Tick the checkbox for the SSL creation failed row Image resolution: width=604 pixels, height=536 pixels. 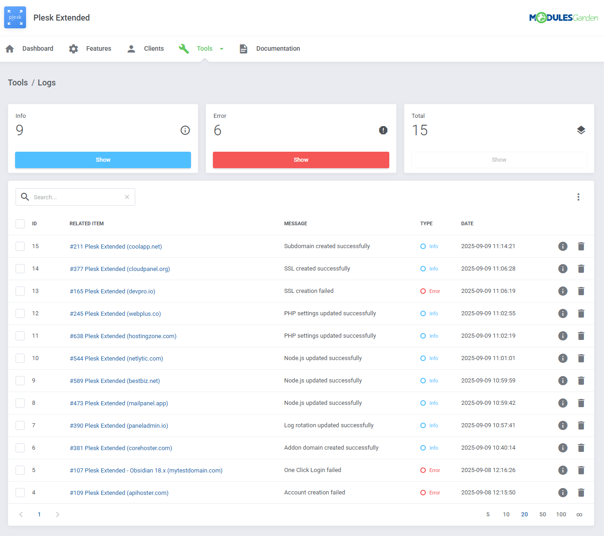pyautogui.click(x=20, y=291)
